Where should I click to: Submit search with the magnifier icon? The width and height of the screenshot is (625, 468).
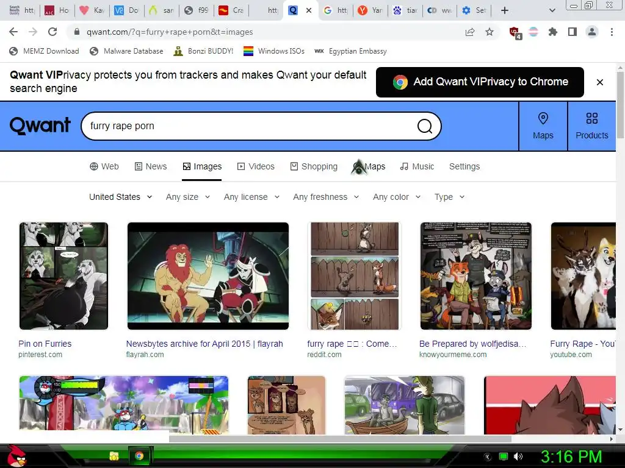point(425,126)
